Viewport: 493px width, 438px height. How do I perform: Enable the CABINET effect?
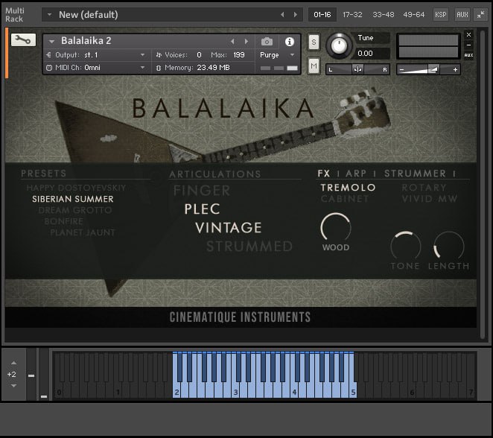click(345, 199)
